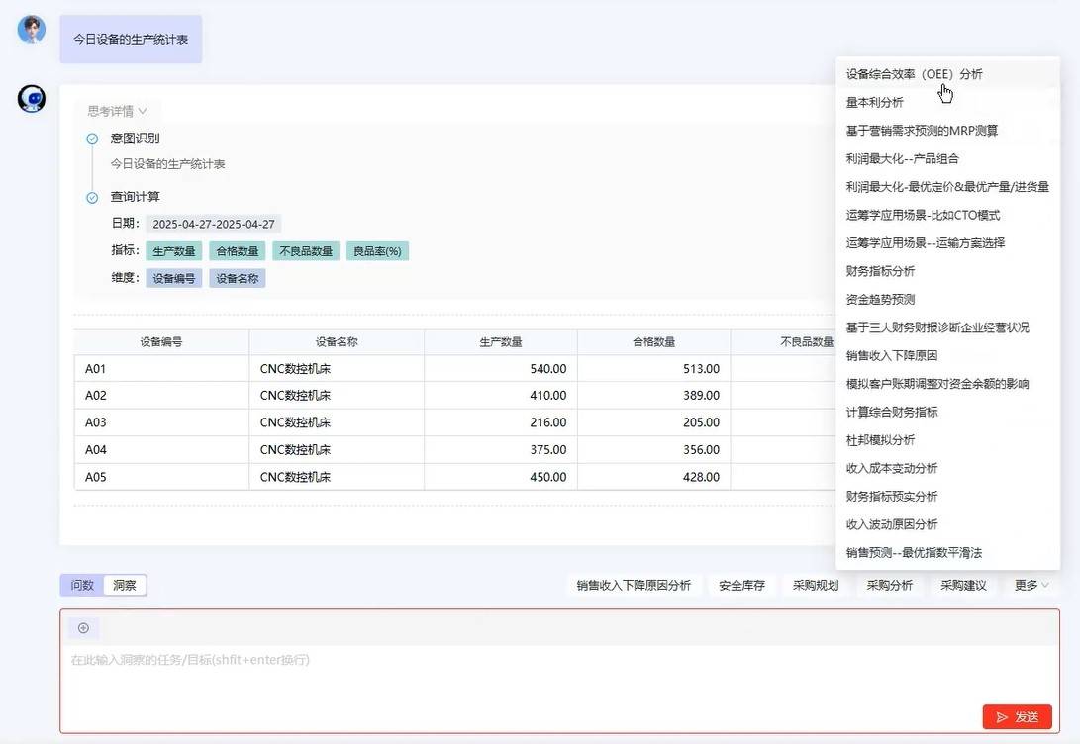Pick 财务指标分析 in the dropdown list
The height and width of the screenshot is (744, 1080).
881,271
